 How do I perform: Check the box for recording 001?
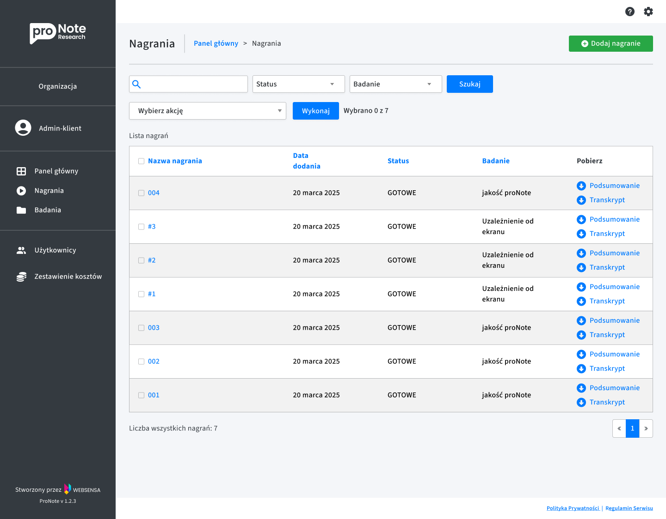(142, 395)
